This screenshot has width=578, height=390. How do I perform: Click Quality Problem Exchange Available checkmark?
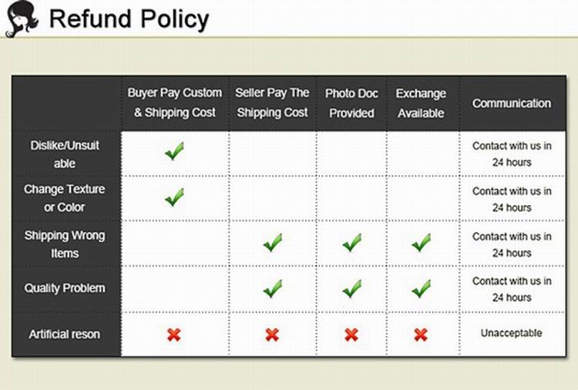point(421,289)
